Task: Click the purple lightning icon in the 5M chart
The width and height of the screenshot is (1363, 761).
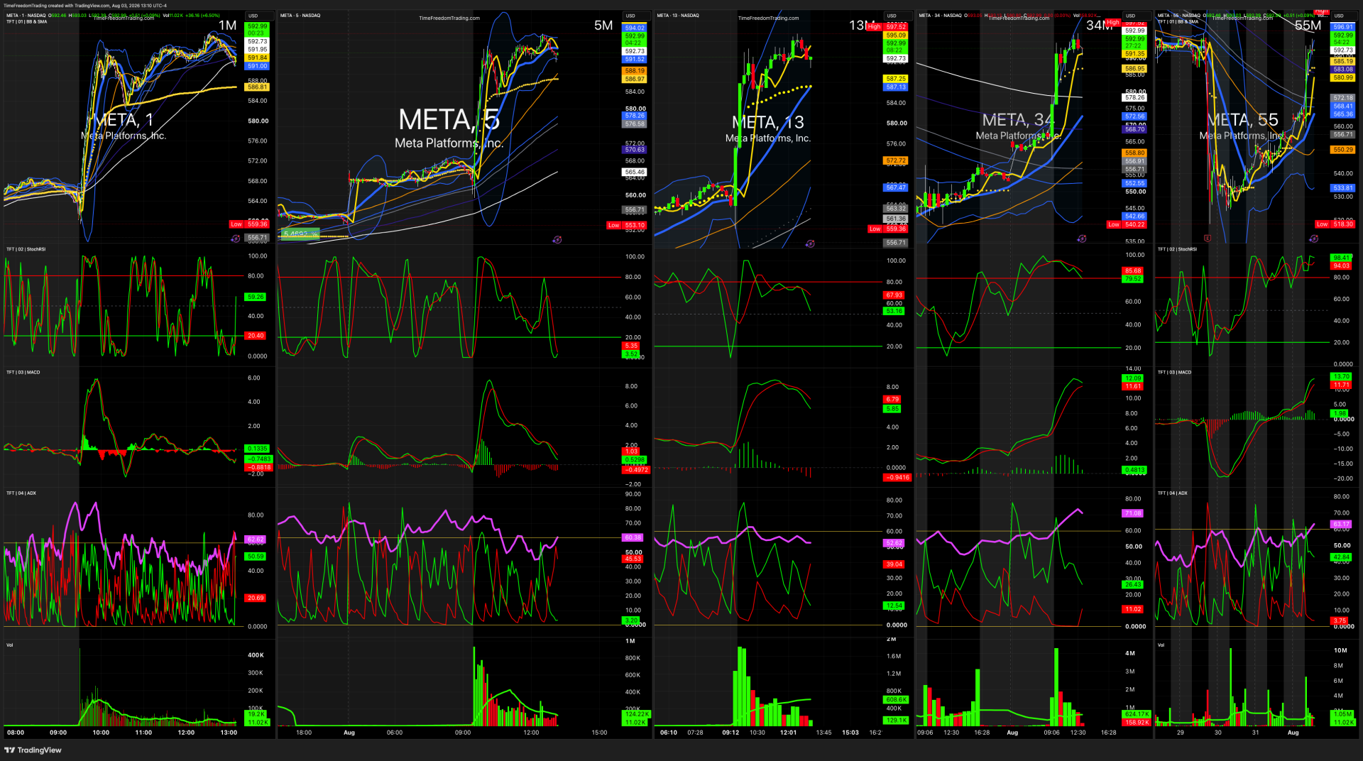Action: pyautogui.click(x=557, y=239)
